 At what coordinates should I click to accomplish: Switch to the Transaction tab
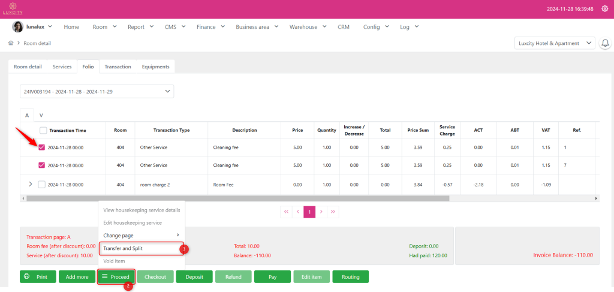pos(118,67)
